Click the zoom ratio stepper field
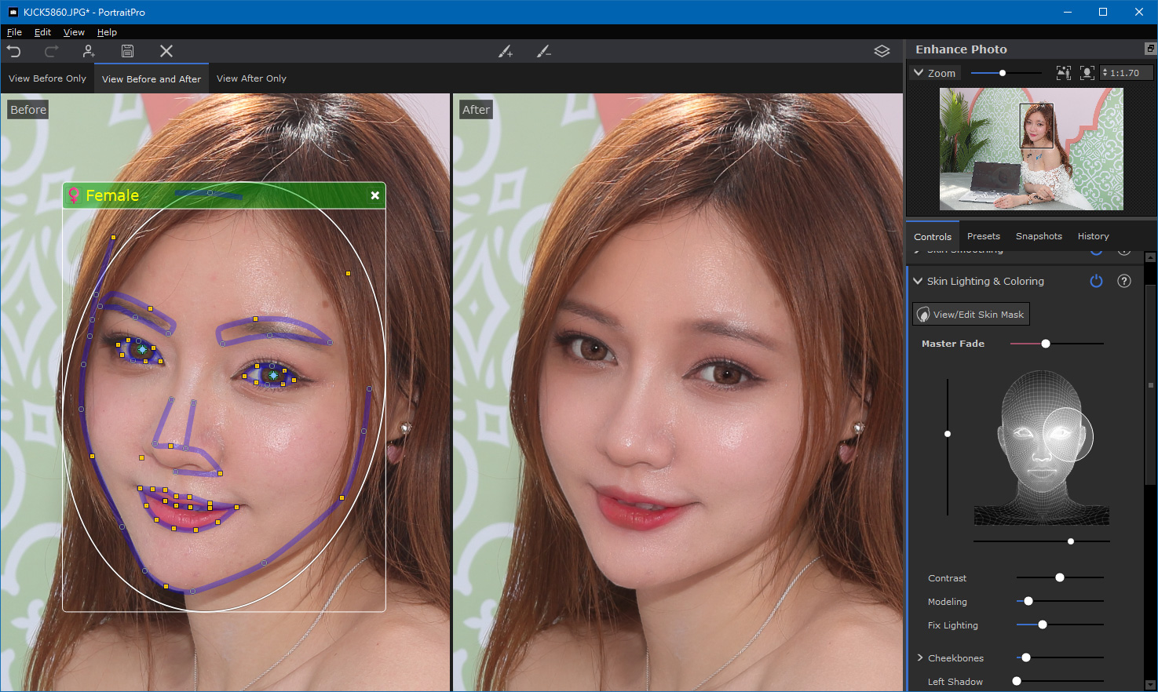This screenshot has width=1158, height=692. click(x=1127, y=73)
